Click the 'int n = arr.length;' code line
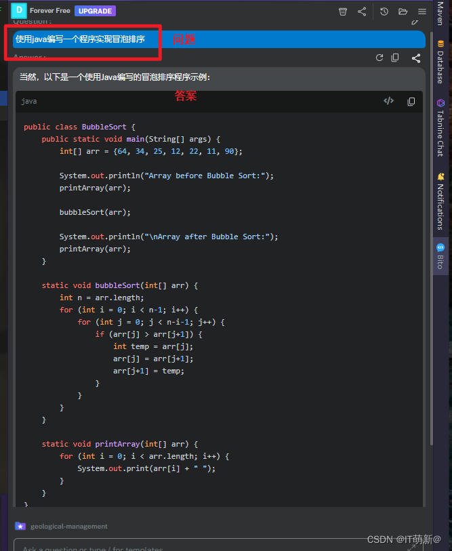Image resolution: width=452 pixels, height=551 pixels. 102,298
